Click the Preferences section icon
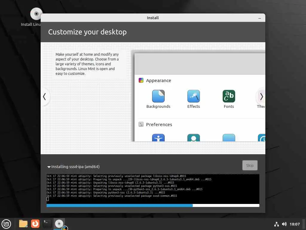 [x=141, y=124]
